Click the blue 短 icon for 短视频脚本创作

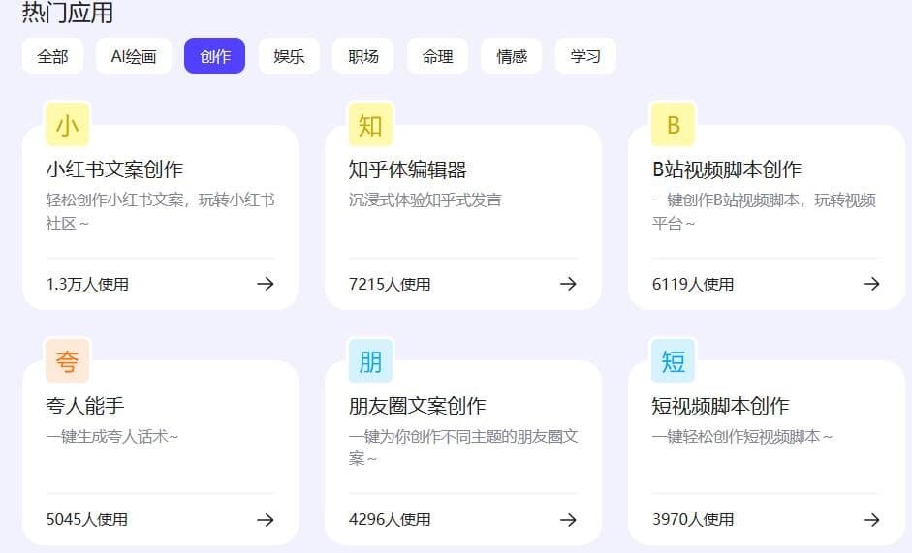pos(674,361)
